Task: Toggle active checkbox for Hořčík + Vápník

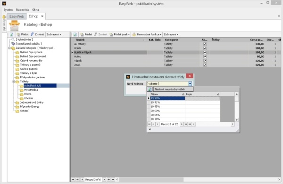Action: coord(205,52)
